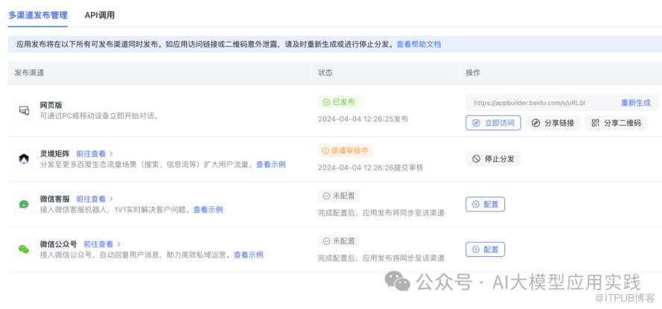
Task: Open 前往查看 next to 微信客服
Action: pyautogui.click(x=94, y=199)
